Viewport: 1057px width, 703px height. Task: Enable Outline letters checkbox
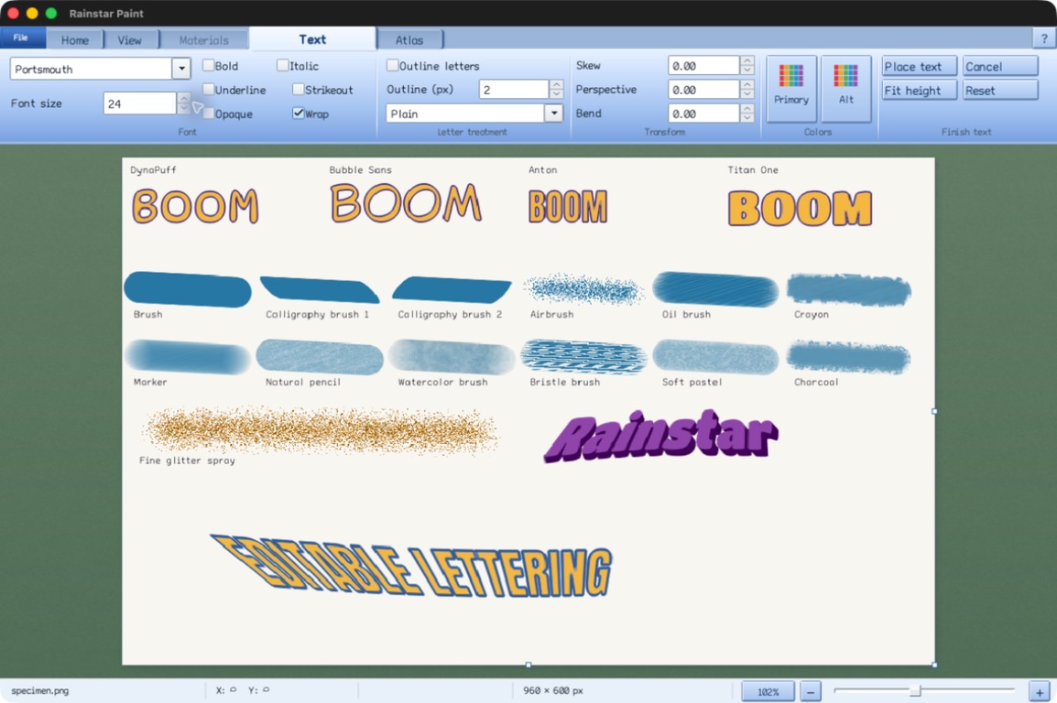(392, 65)
